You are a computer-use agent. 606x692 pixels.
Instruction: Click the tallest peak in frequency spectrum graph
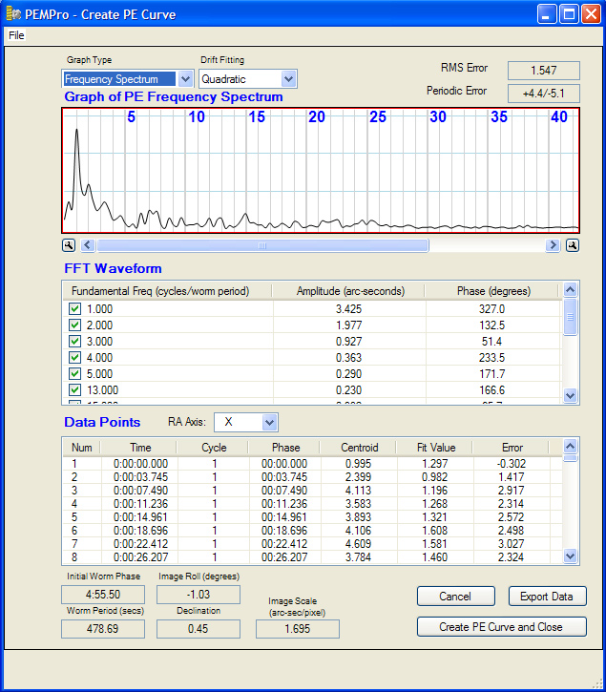(76, 131)
